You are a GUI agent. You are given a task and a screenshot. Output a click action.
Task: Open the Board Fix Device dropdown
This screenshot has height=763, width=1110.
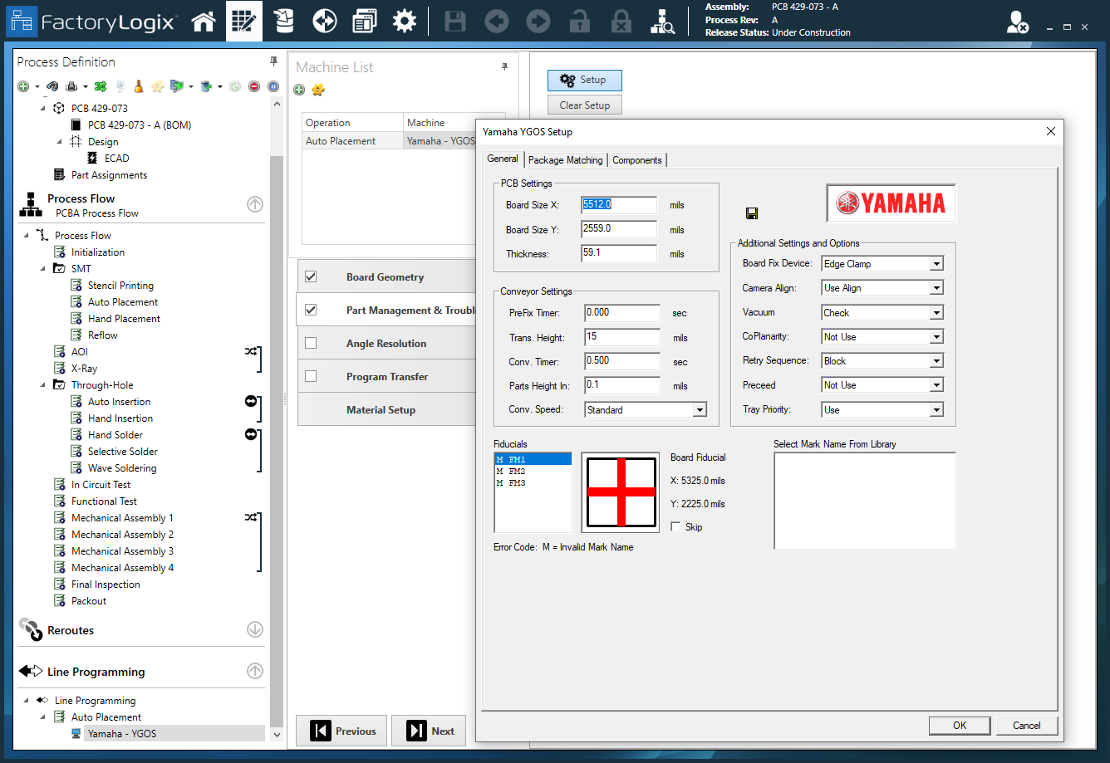click(x=935, y=263)
